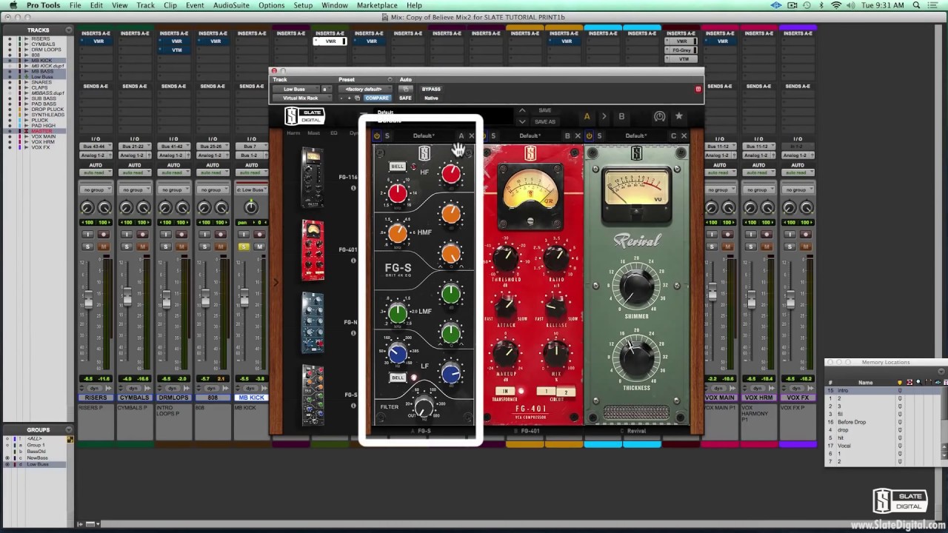Open RISERS auto read automation dropdown

pos(96,172)
